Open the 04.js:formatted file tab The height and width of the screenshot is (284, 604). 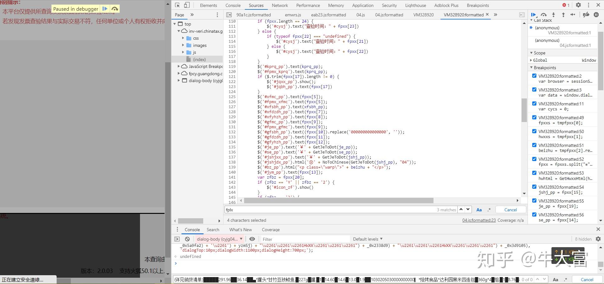(x=389, y=15)
